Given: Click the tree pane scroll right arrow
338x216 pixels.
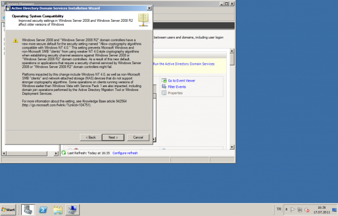Looking at the screenshot, I should [x=56, y=153].
